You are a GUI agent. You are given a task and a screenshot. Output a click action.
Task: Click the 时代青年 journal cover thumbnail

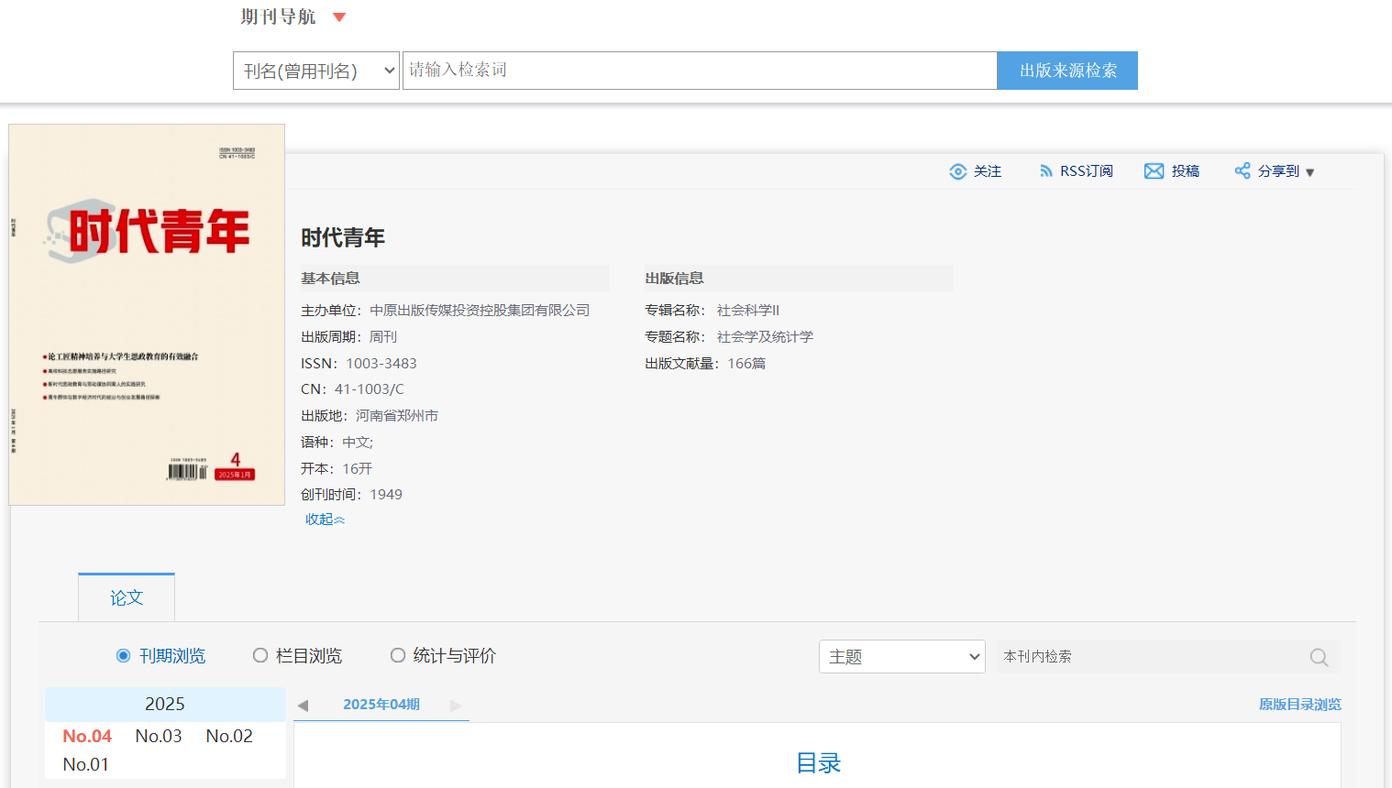point(147,314)
